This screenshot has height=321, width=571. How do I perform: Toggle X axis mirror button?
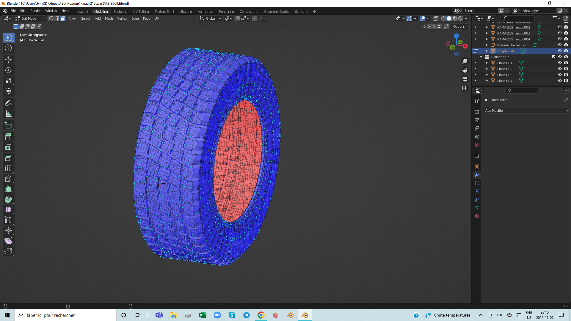[429, 26]
